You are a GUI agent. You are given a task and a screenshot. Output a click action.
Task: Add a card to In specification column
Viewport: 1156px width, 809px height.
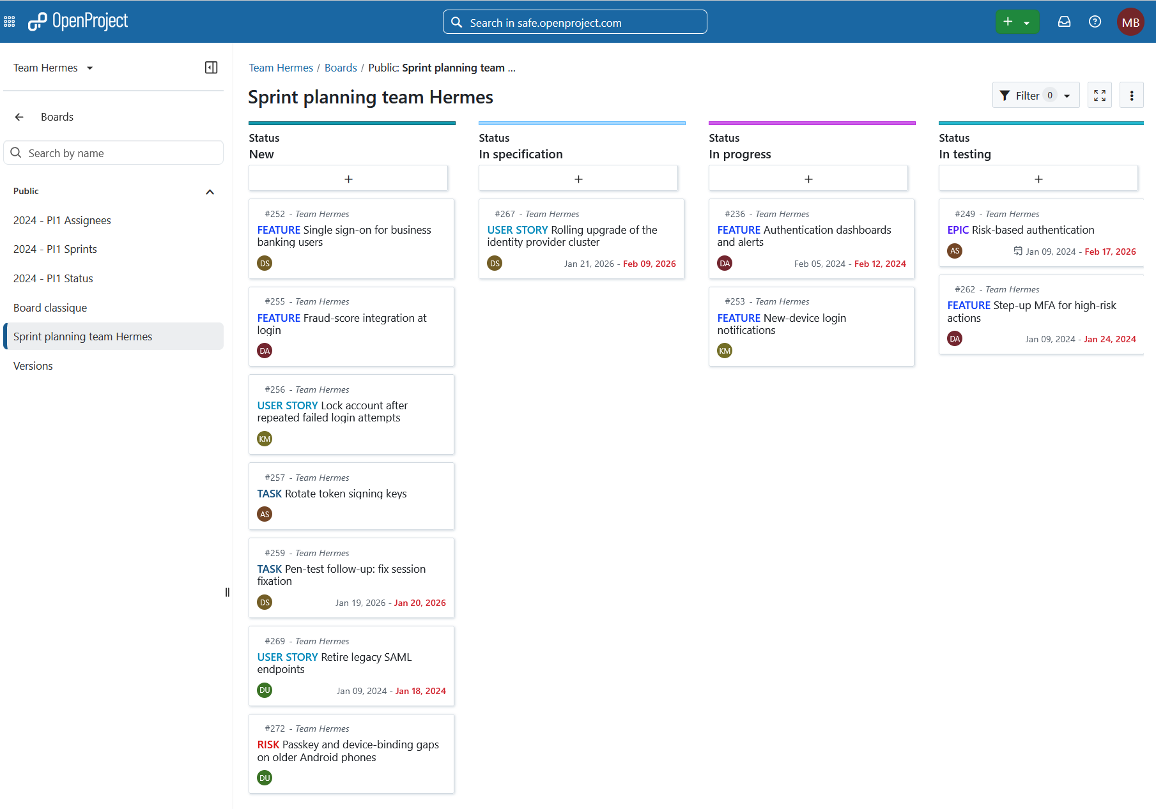click(578, 179)
